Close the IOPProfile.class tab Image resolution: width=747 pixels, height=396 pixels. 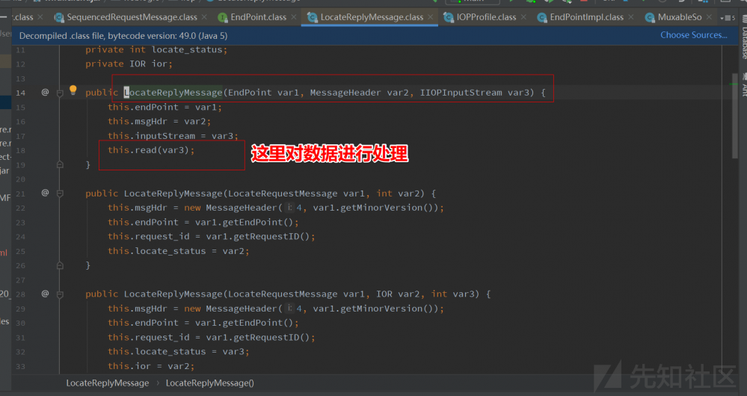pyautogui.click(x=523, y=17)
